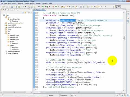Screen dimensions: 130x97
Task: Minimize the Package Explorer view
Action: (x=29, y=9)
